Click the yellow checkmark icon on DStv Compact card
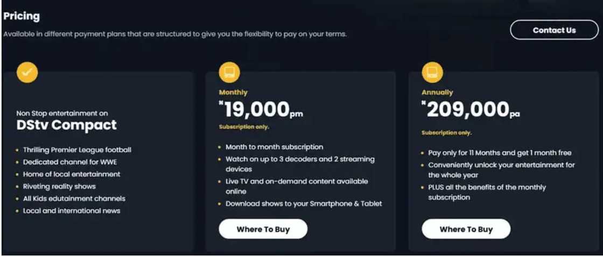 pyautogui.click(x=27, y=72)
